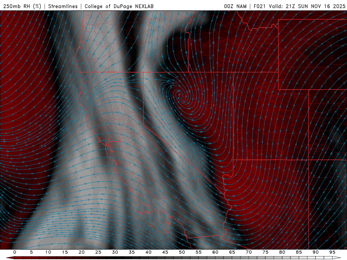Click "College of DuPage NEXLAB" text
The image size is (347, 260).
pos(119,6)
